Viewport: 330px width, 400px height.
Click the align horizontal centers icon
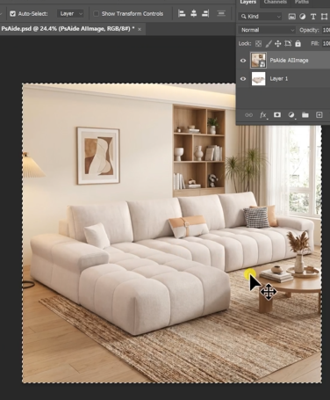pos(193,13)
